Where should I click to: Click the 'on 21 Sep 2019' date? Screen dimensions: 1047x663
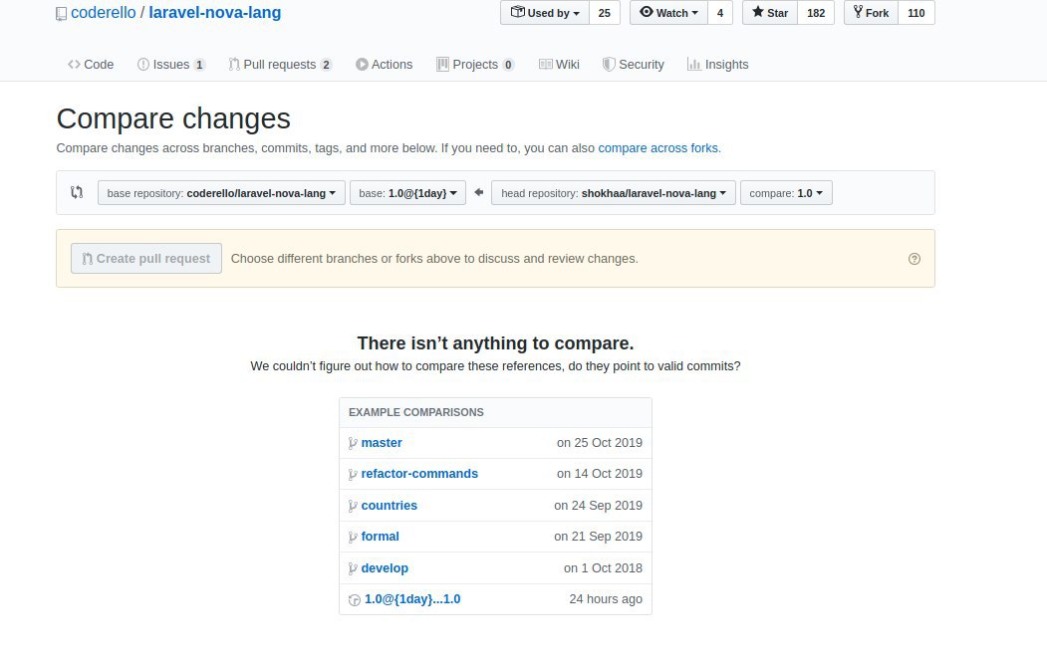click(x=599, y=537)
